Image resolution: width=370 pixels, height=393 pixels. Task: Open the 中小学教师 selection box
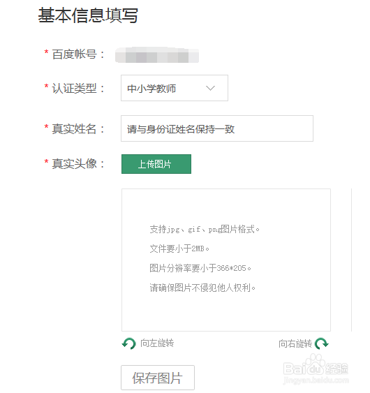(x=175, y=88)
